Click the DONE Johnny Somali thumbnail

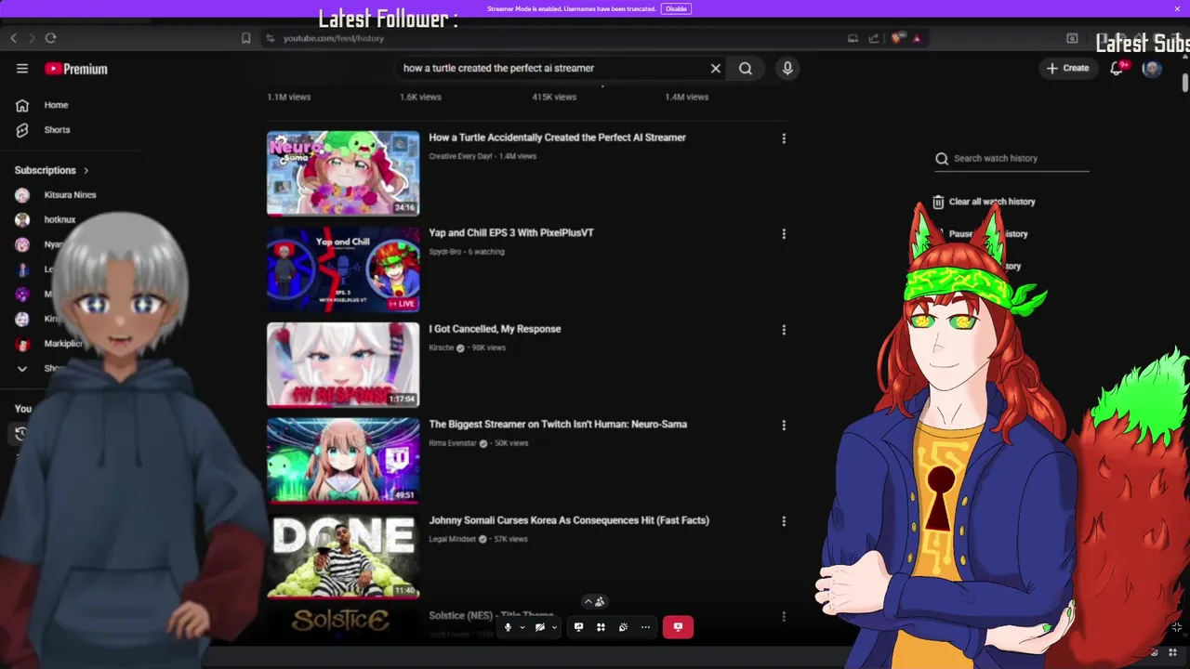click(343, 556)
